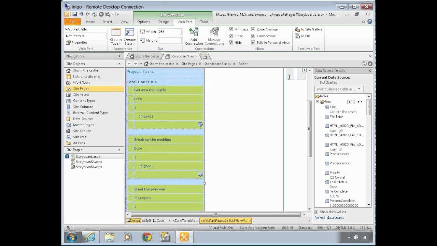Viewport: 437px width, 246px height.
Task: Click Refresh data source link
Action: point(329,218)
